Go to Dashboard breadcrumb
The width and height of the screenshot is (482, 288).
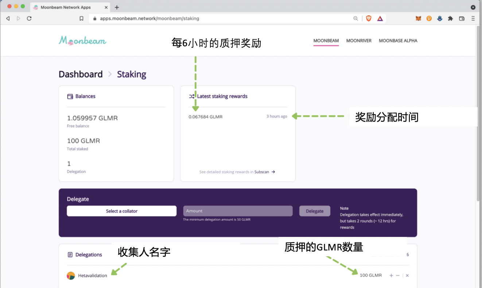click(x=81, y=74)
